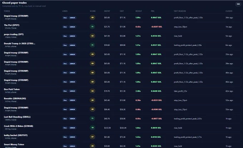The width and height of the screenshot is (243, 148).
Task: Click closed time '42m ago'
Action: point(229,91)
